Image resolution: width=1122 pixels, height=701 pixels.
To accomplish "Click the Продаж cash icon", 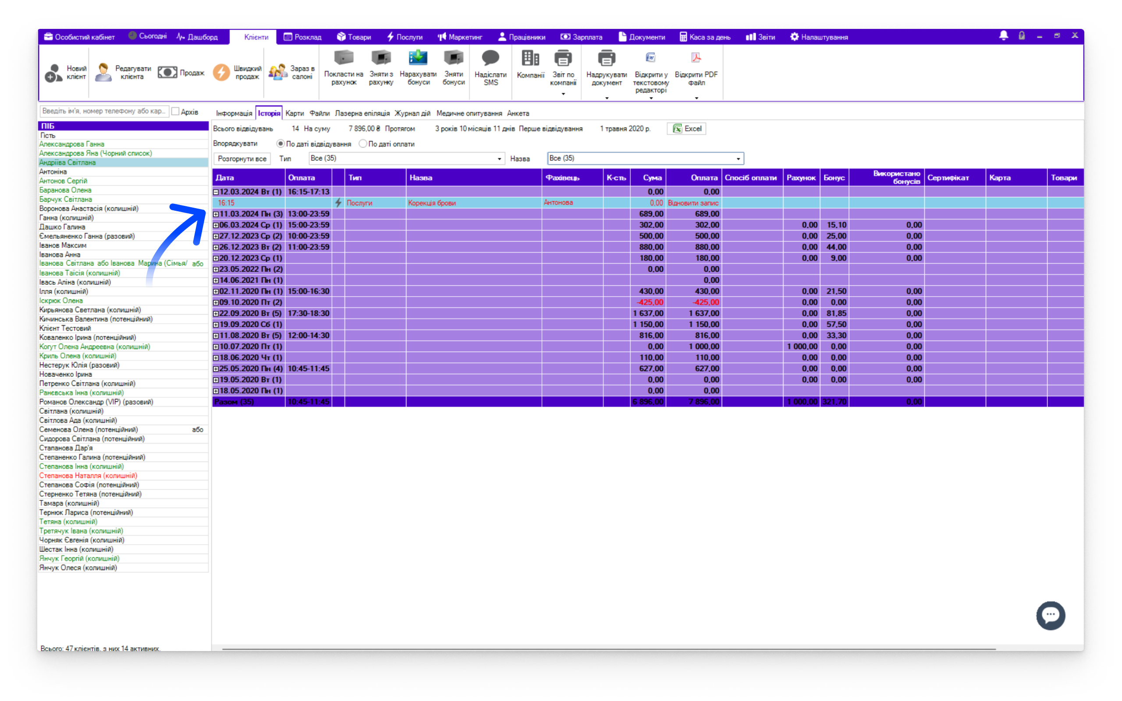I will (x=167, y=73).
